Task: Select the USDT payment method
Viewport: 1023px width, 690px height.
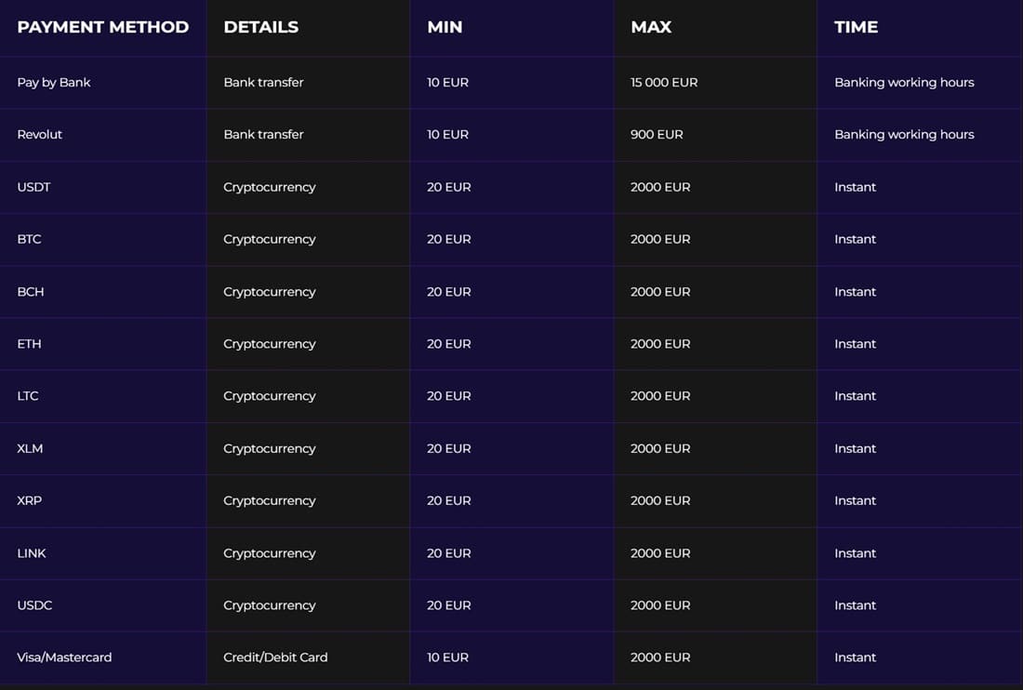Action: pos(33,187)
